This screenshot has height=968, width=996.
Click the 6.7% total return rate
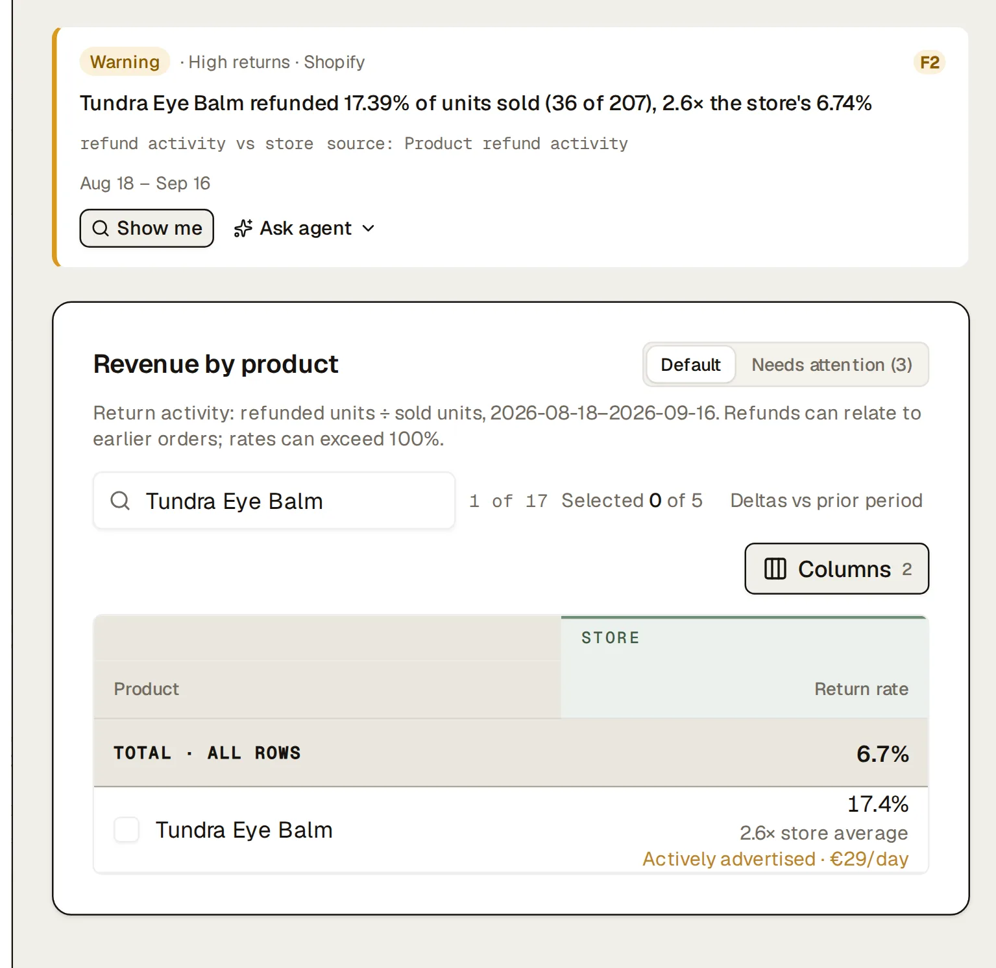[882, 753]
